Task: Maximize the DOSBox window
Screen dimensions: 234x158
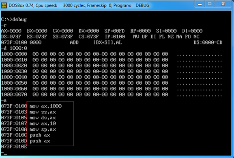Action: click(x=209, y=4)
